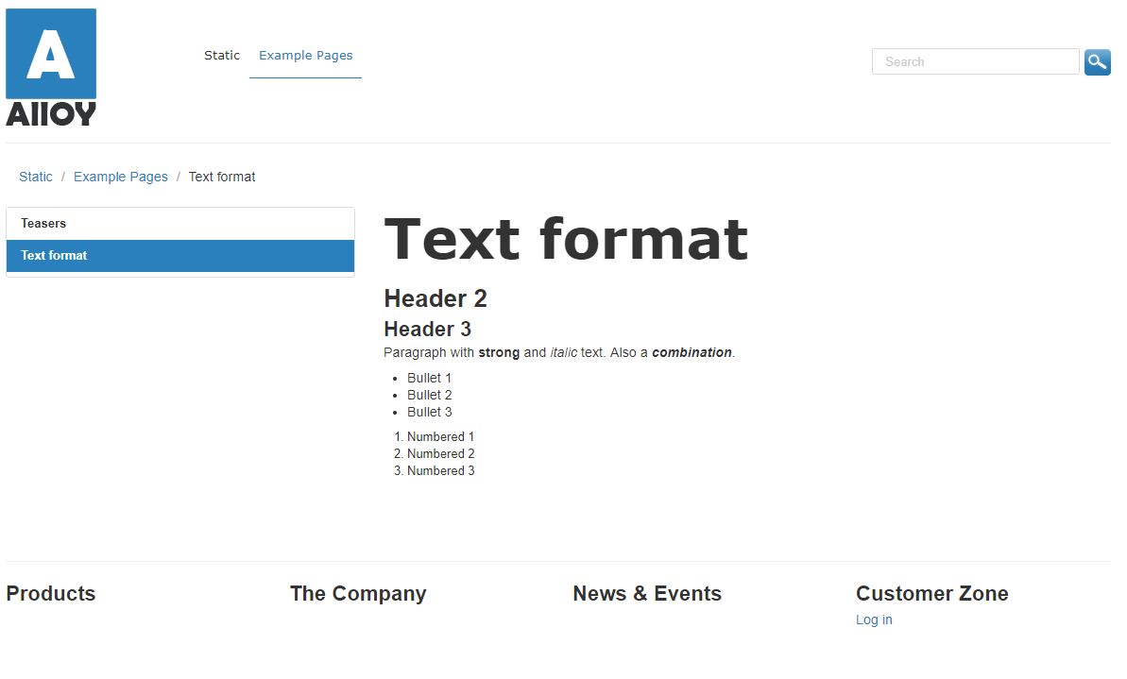Open the Static menu in top navigation
The image size is (1127, 679).
(222, 56)
